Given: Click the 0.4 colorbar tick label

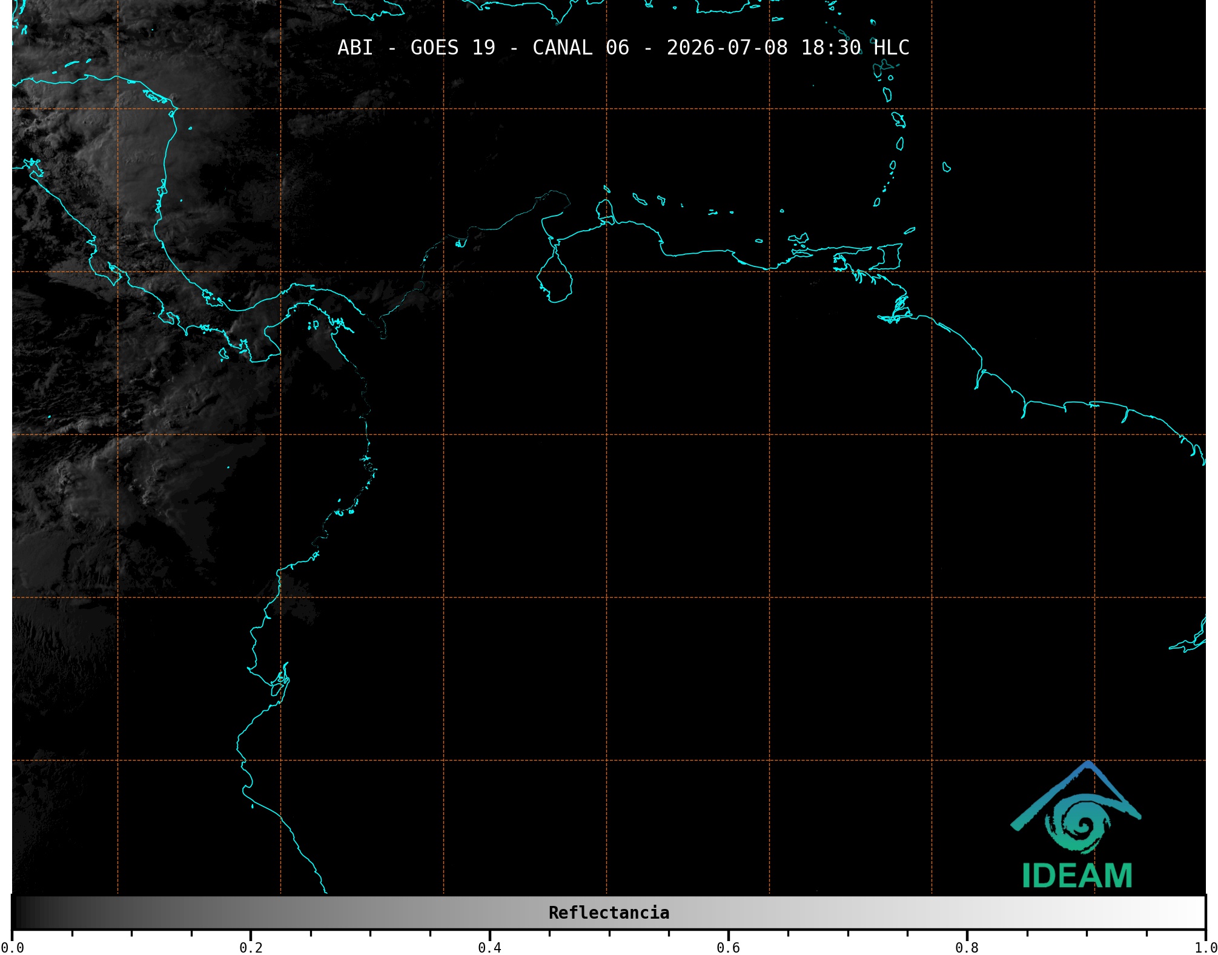Looking at the screenshot, I should (x=489, y=947).
